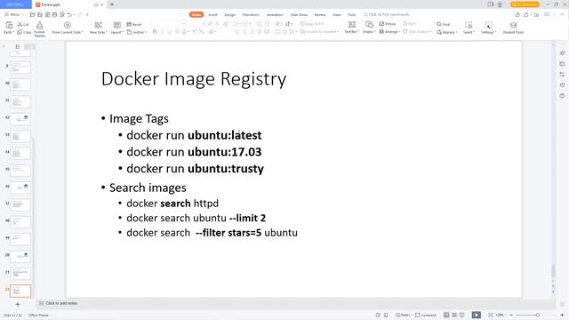Image resolution: width=569 pixels, height=320 pixels.
Task: Play slideshow from status bar button
Action: click(x=477, y=315)
